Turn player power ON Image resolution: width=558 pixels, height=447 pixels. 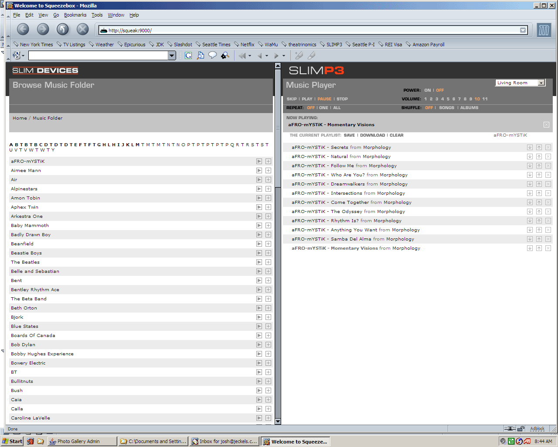[x=427, y=90]
